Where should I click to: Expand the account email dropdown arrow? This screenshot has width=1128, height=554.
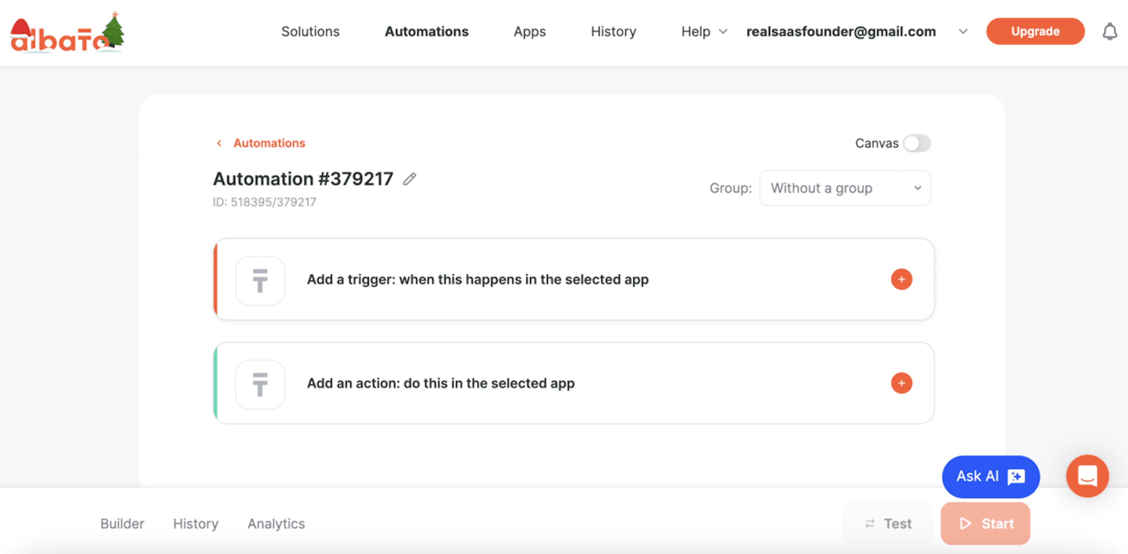pos(963,31)
